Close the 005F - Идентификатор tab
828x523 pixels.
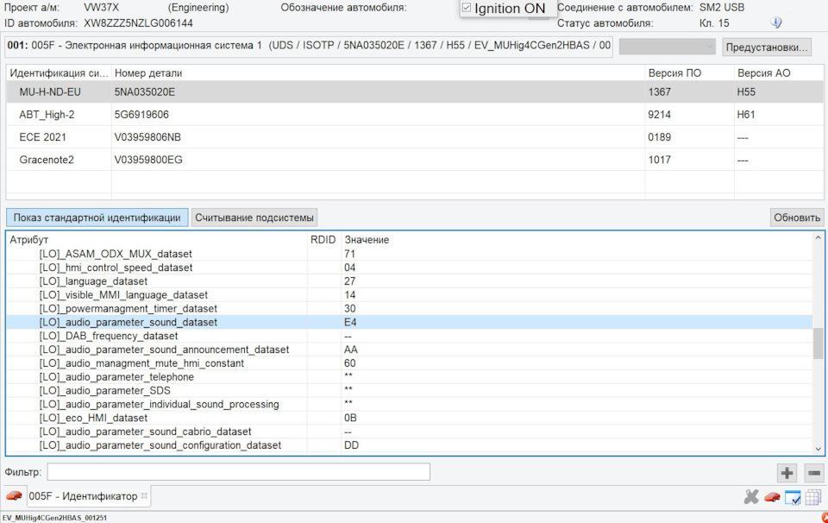tap(144, 495)
